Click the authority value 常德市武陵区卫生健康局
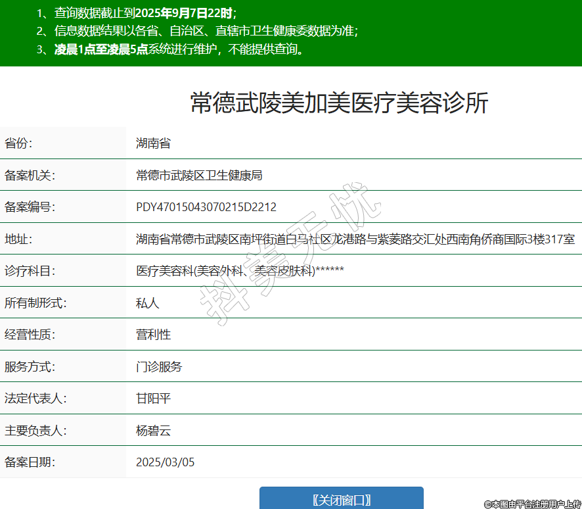 point(199,176)
